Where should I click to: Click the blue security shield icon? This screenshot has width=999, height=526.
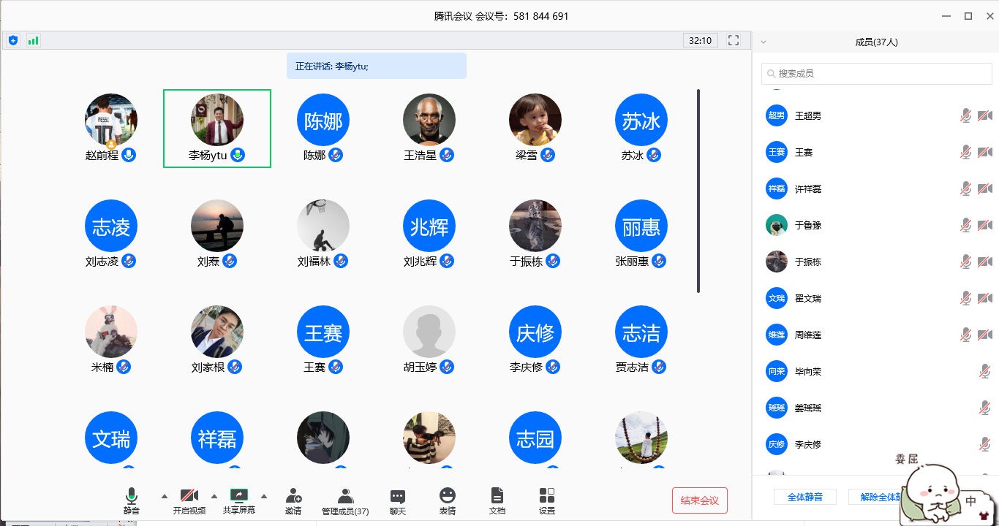click(x=13, y=41)
